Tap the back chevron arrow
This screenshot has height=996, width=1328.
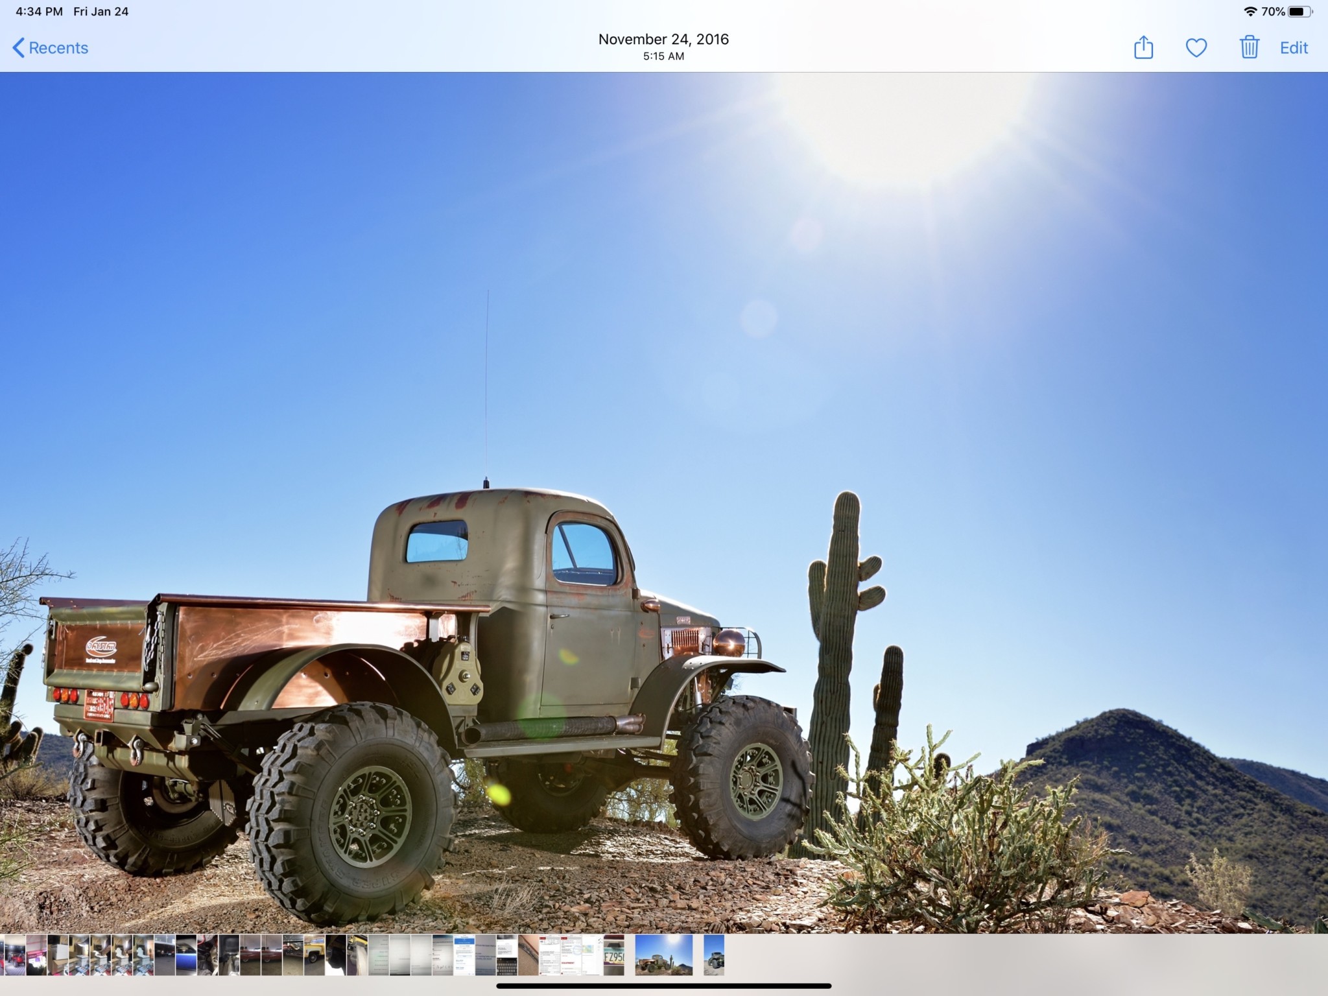point(18,47)
